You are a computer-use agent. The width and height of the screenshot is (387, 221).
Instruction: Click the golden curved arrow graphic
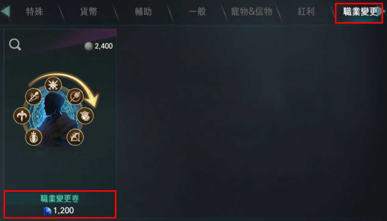click(x=67, y=86)
